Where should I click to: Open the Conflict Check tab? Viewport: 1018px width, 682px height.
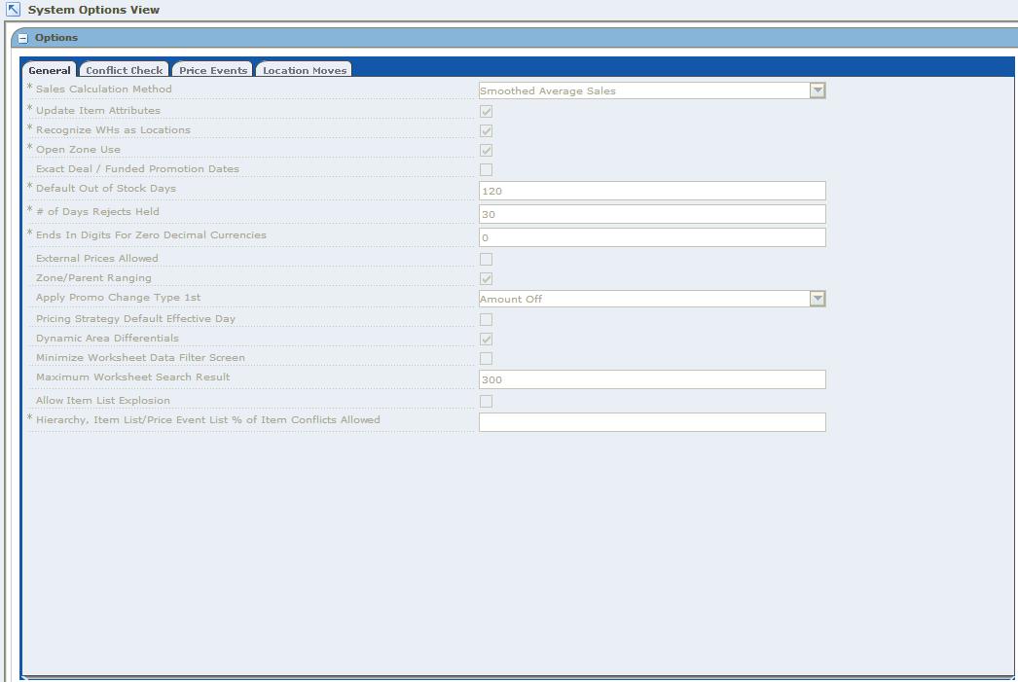pyautogui.click(x=124, y=70)
